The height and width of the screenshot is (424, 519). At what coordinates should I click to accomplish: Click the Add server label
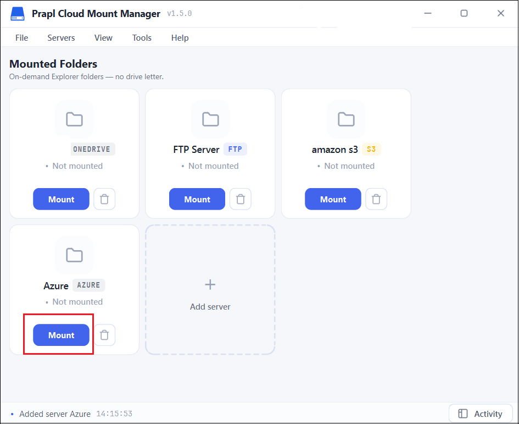point(210,307)
